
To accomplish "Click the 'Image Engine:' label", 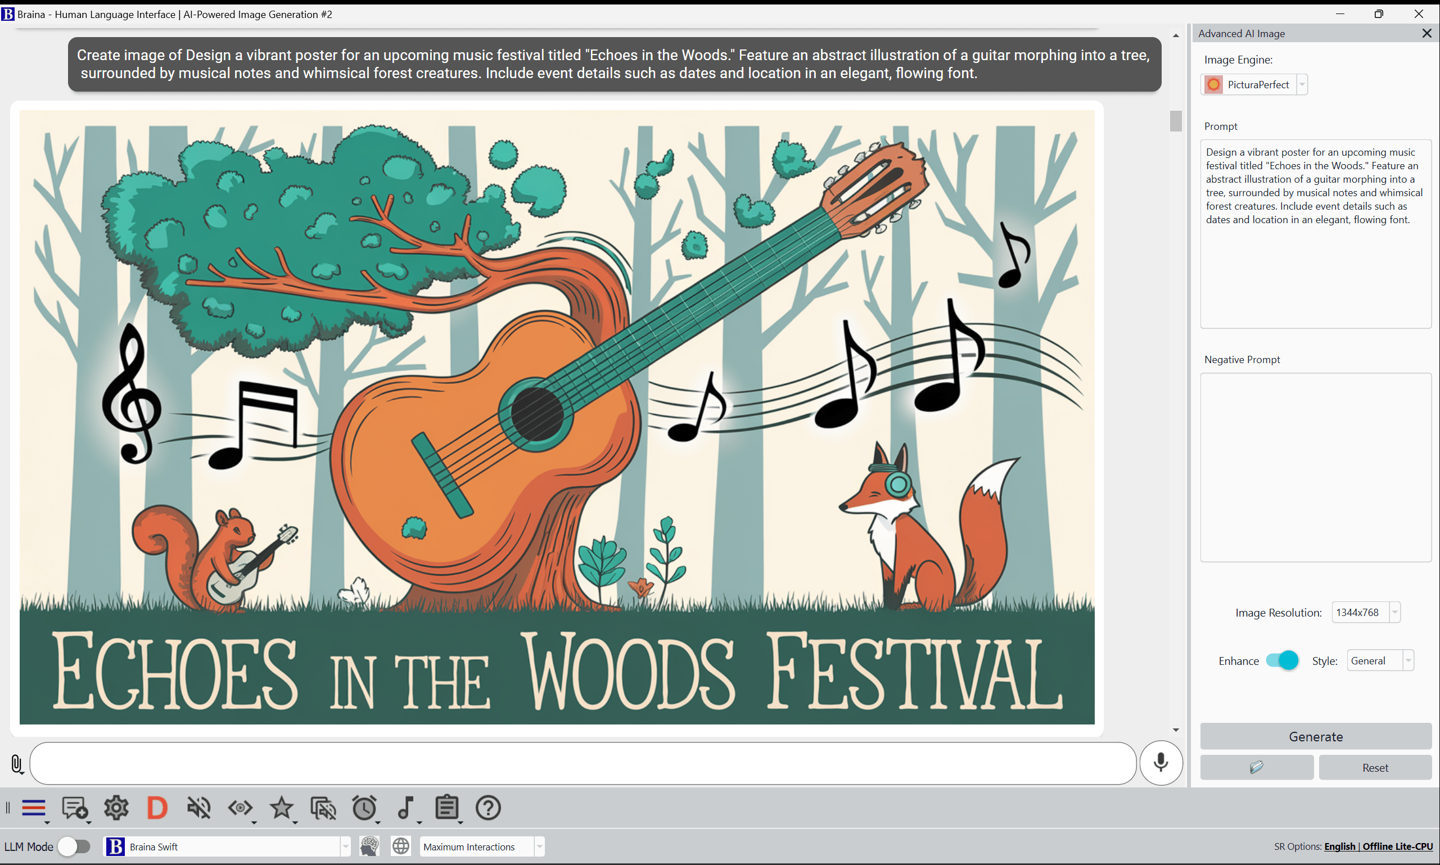I will pyautogui.click(x=1238, y=60).
